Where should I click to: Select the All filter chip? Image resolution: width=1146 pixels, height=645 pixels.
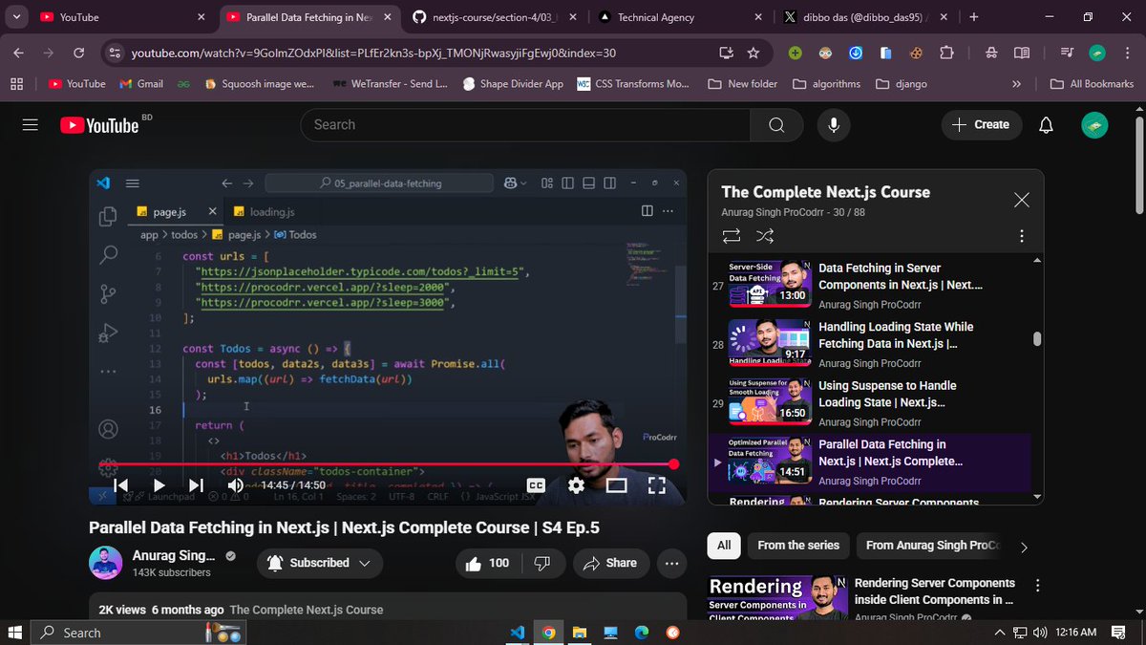(724, 546)
